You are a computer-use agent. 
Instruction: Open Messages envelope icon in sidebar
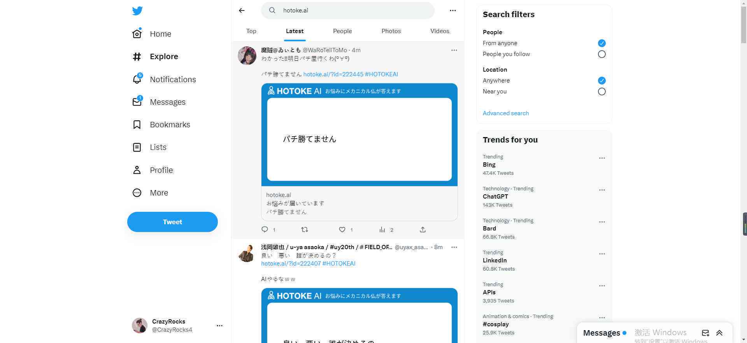tap(137, 102)
